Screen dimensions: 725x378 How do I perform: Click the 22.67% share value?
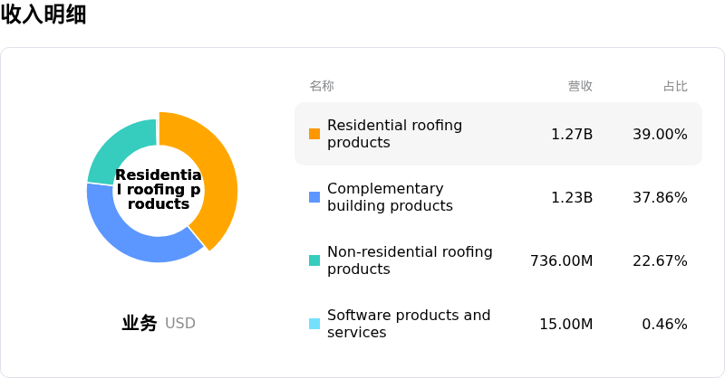pos(660,260)
